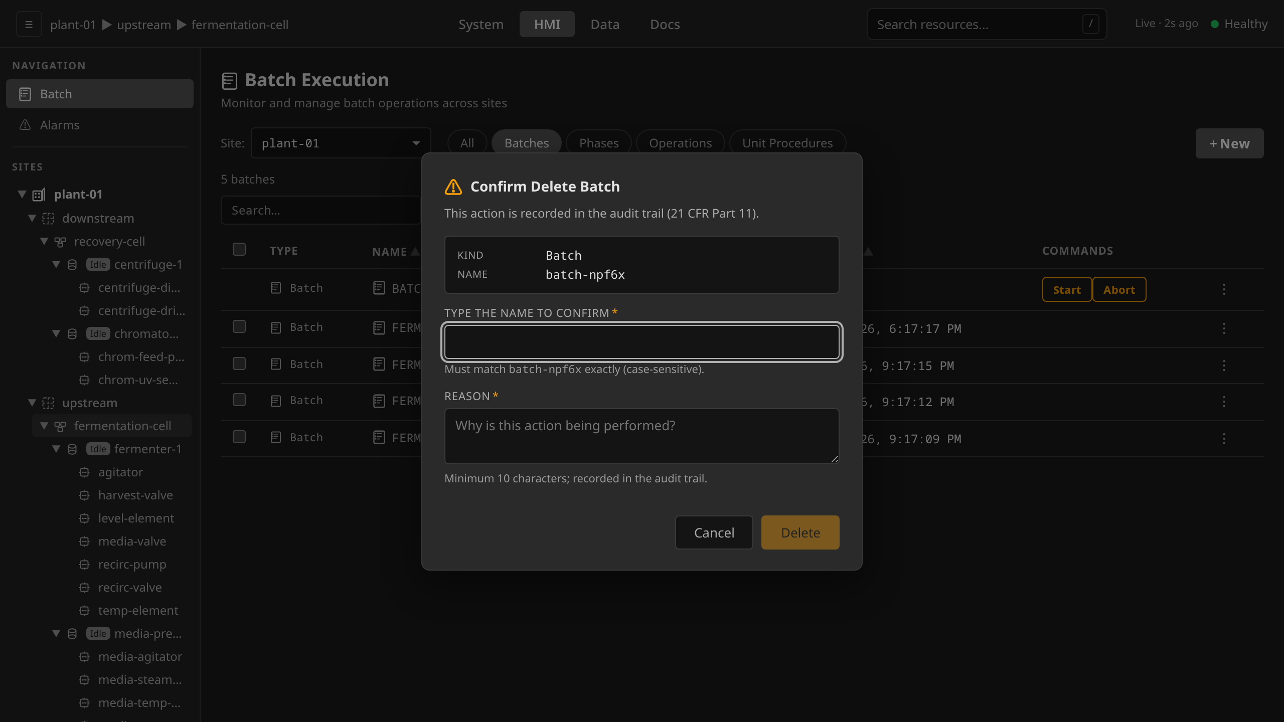Toggle the hamburger sidebar menu icon
The height and width of the screenshot is (722, 1284).
click(29, 24)
